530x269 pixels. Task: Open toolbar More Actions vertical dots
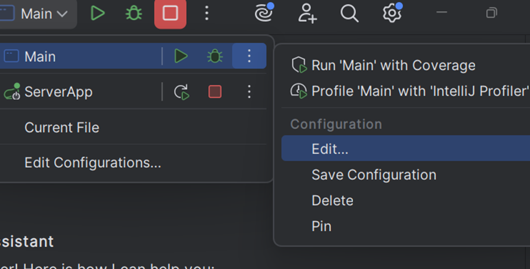(206, 13)
